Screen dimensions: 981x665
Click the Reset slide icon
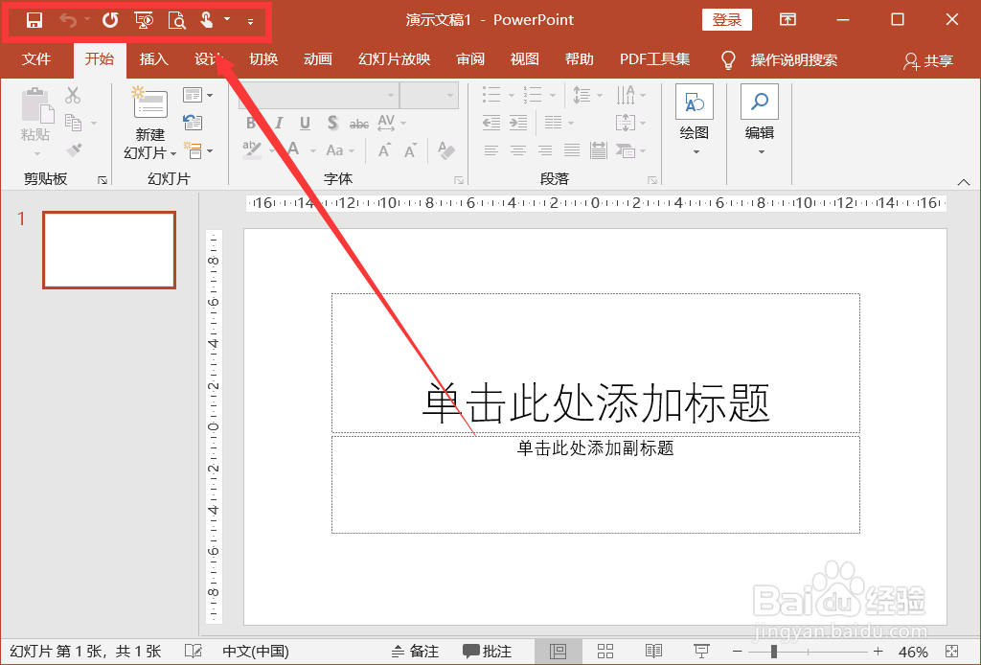pyautogui.click(x=192, y=123)
